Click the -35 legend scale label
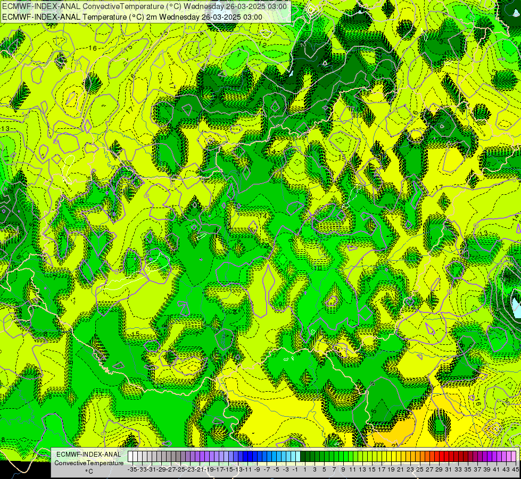Image resolution: width=521 pixels, height=479 pixels. point(132,469)
